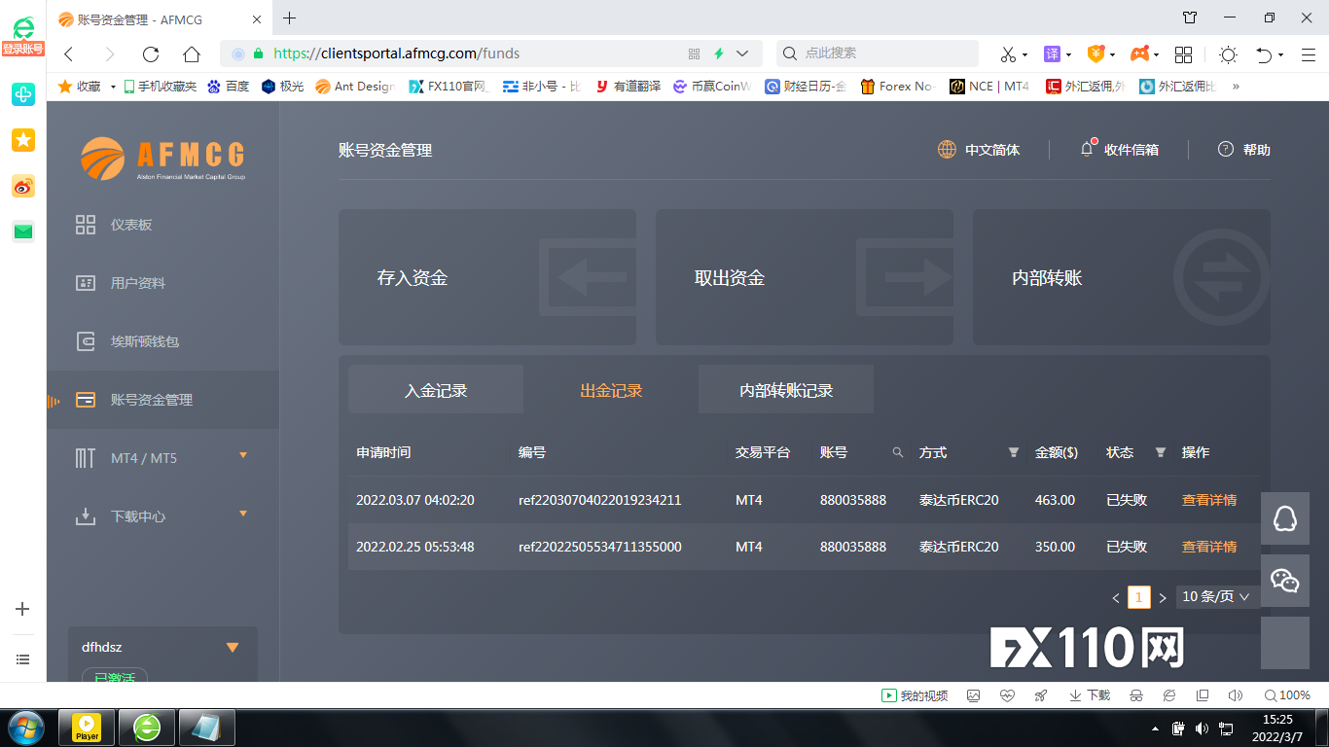Viewport: 1329px width, 747px height.
Task: Click the yellow star favorites sidebar icon
Action: 23,140
